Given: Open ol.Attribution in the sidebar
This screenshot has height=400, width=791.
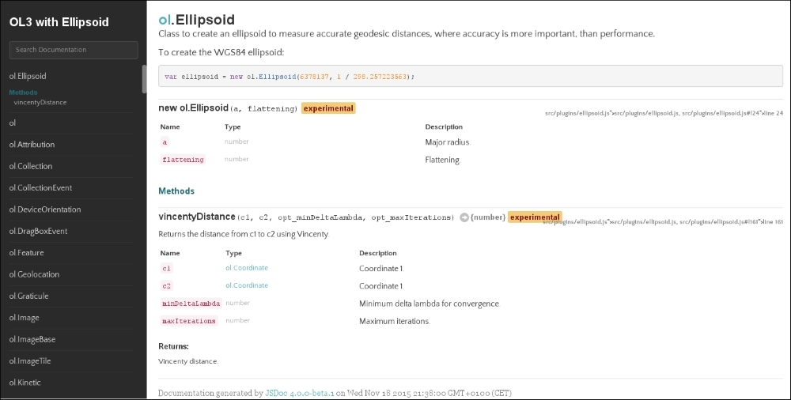Looking at the screenshot, I should click(32, 145).
